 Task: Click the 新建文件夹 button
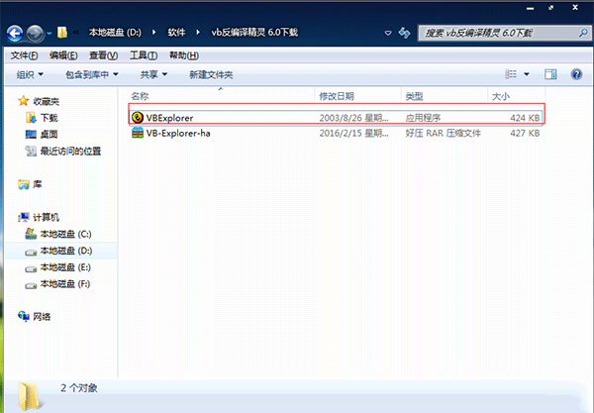pos(211,74)
